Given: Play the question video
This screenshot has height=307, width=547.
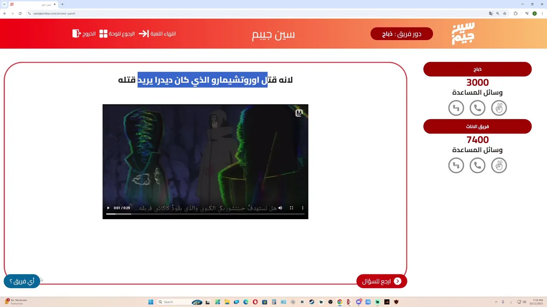Looking at the screenshot, I should point(108,208).
